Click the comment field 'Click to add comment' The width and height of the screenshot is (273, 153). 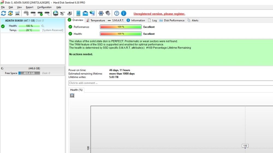(x=171, y=83)
